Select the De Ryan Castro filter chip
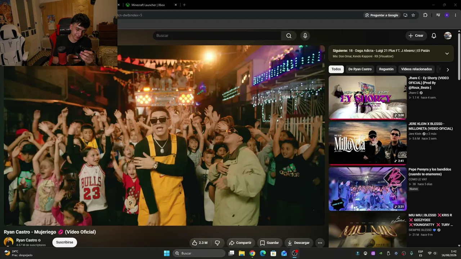461x259 pixels. tap(360, 69)
